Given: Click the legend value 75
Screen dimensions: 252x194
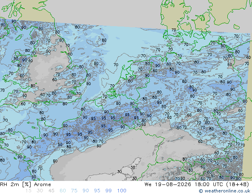Looking at the screenshot, I should coord(74,191).
